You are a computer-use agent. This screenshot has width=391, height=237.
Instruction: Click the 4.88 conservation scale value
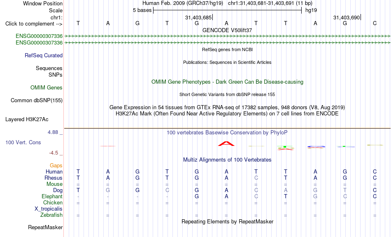53,132
